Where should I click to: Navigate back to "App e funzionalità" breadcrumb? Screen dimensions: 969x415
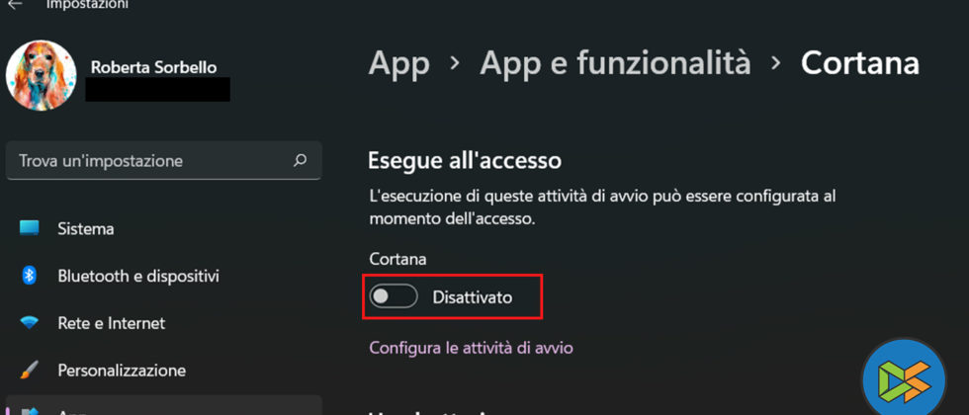tap(615, 63)
